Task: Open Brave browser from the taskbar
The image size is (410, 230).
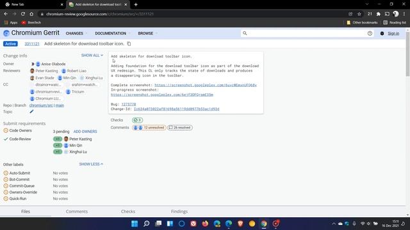Action: [240, 224]
